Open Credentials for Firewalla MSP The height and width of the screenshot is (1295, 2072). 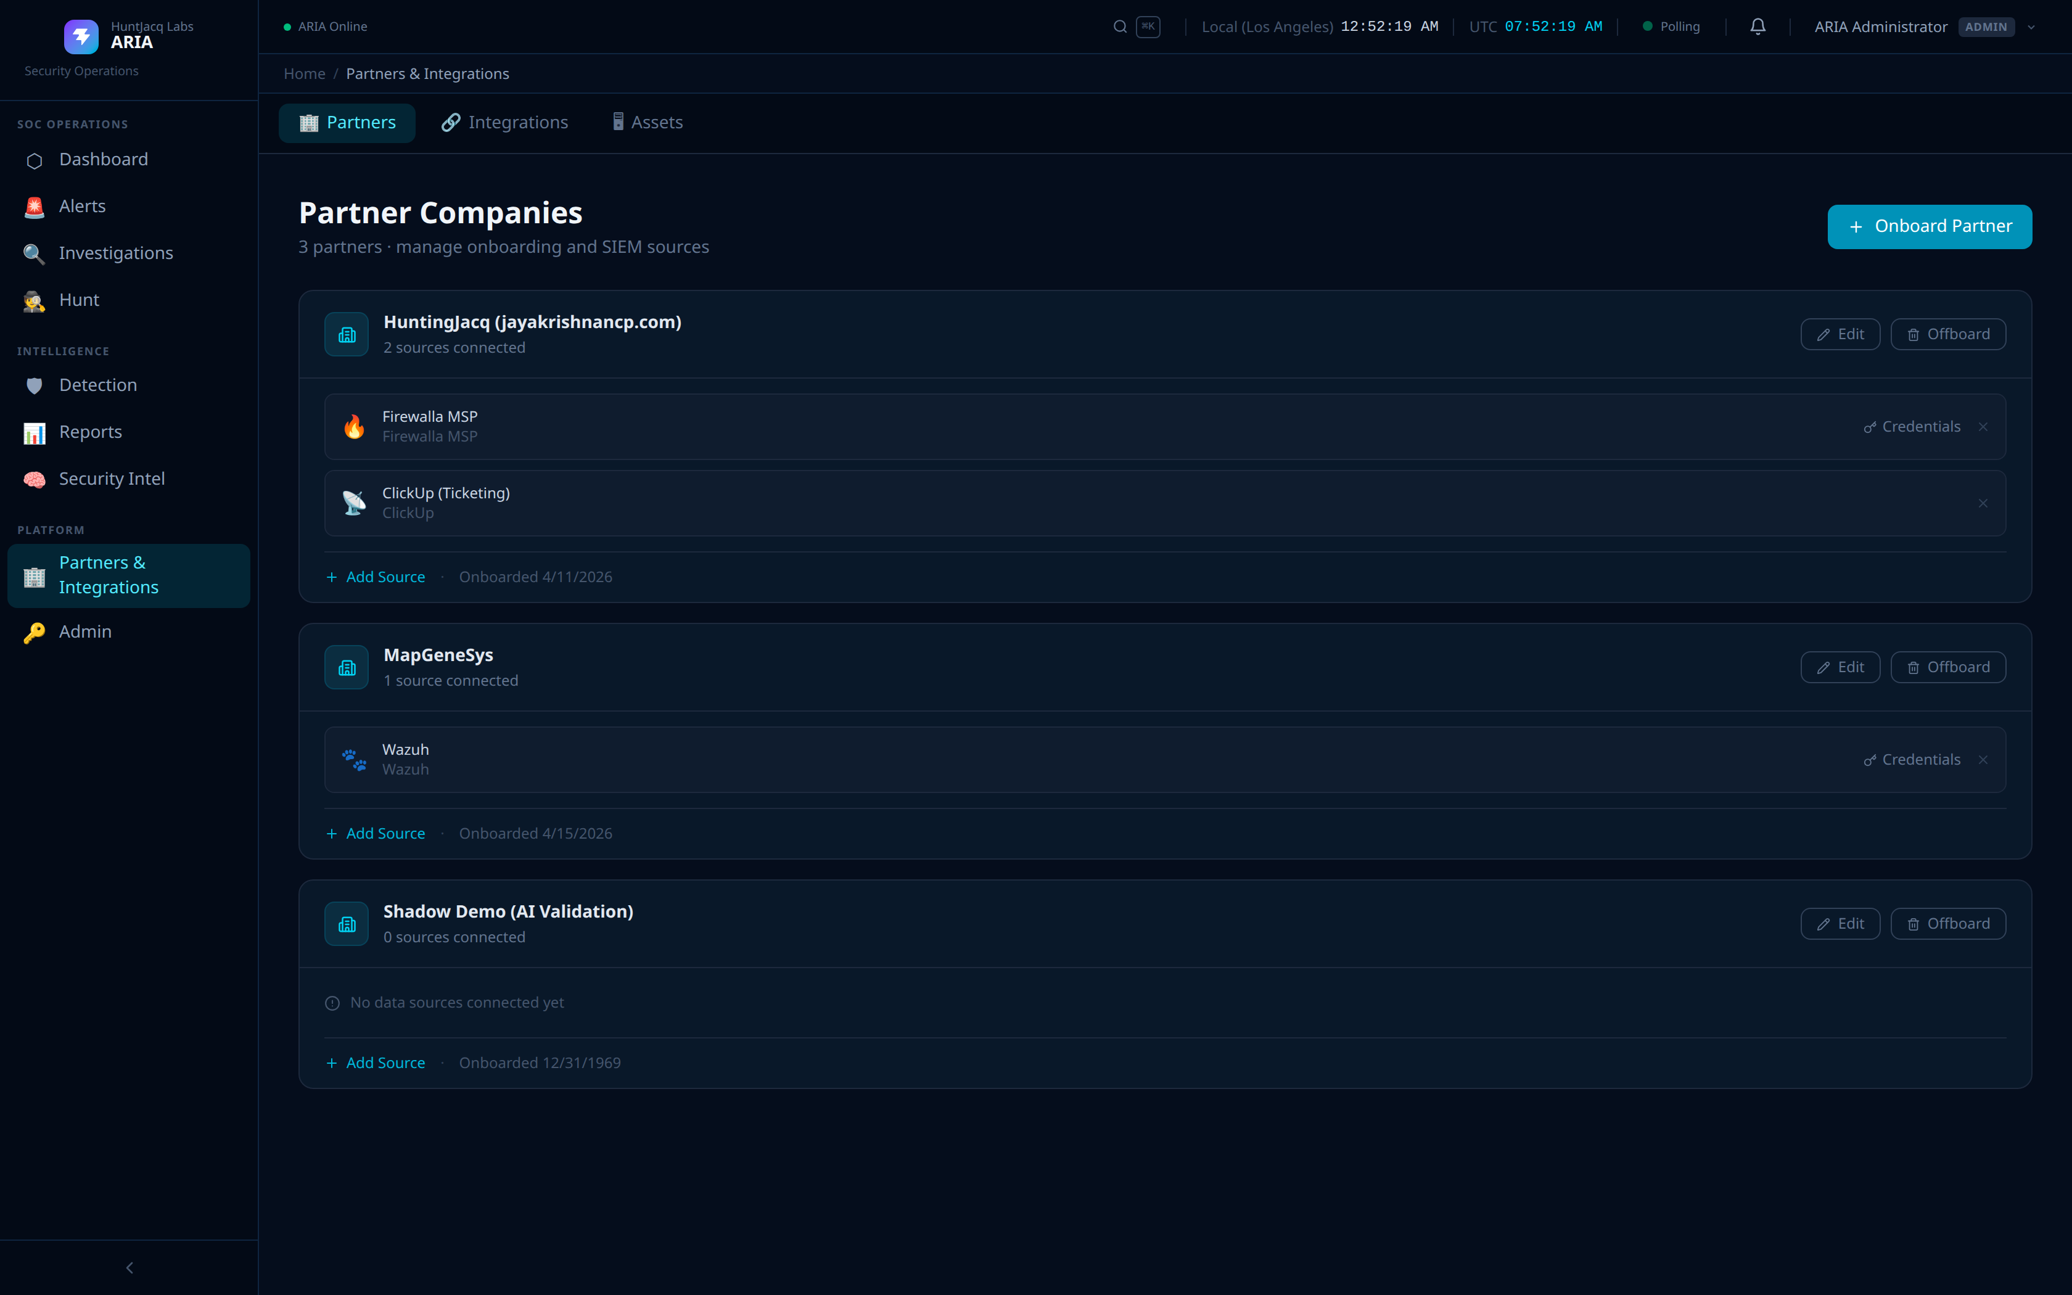[x=1912, y=427]
